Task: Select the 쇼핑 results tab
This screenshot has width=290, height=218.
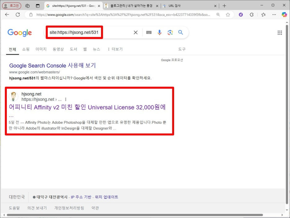Action: [26, 49]
